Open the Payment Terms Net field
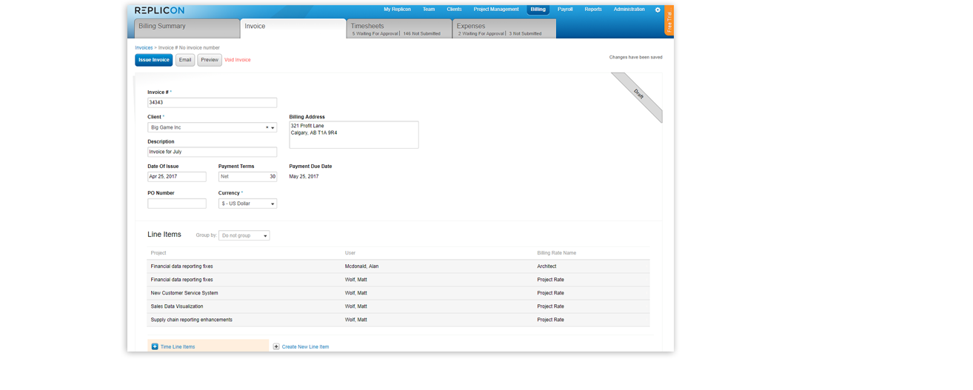Viewport: 973px width, 390px height. point(247,177)
